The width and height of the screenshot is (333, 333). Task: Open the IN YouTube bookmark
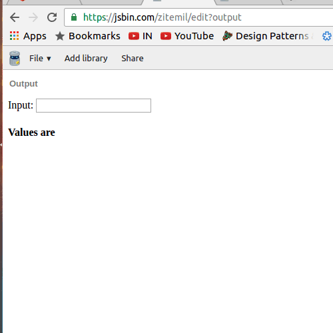141,36
